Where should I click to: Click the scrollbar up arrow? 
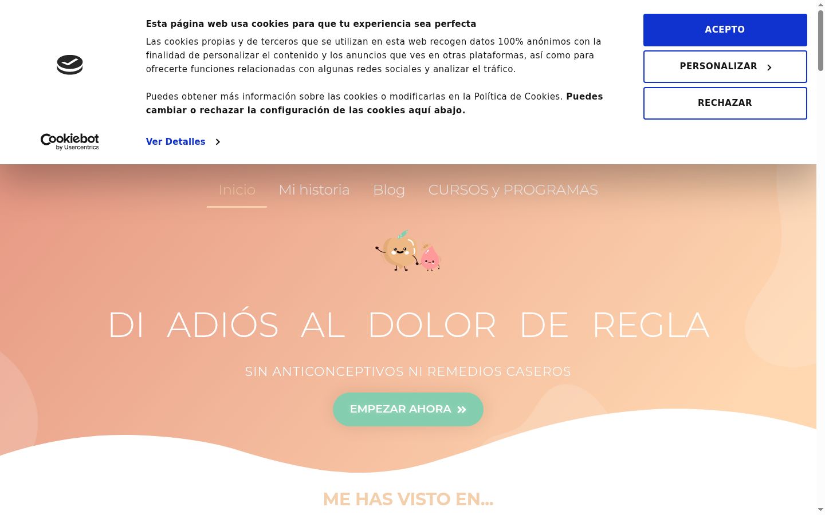[820, 5]
